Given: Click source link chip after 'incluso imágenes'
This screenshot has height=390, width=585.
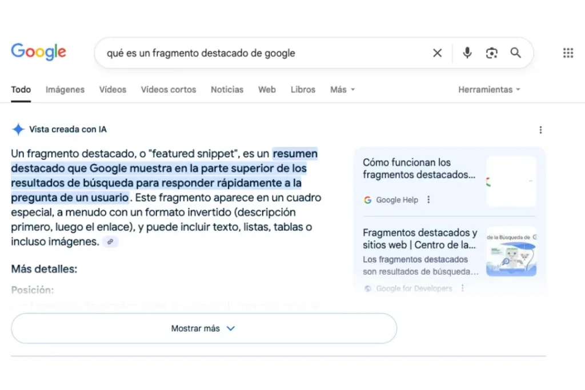Looking at the screenshot, I should coord(110,242).
